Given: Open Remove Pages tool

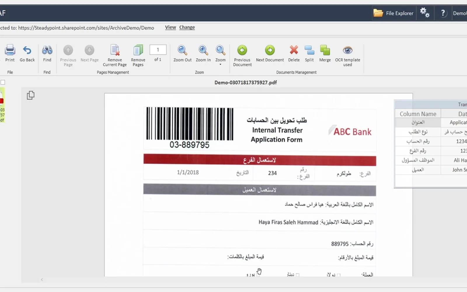Looking at the screenshot, I should [x=138, y=55].
